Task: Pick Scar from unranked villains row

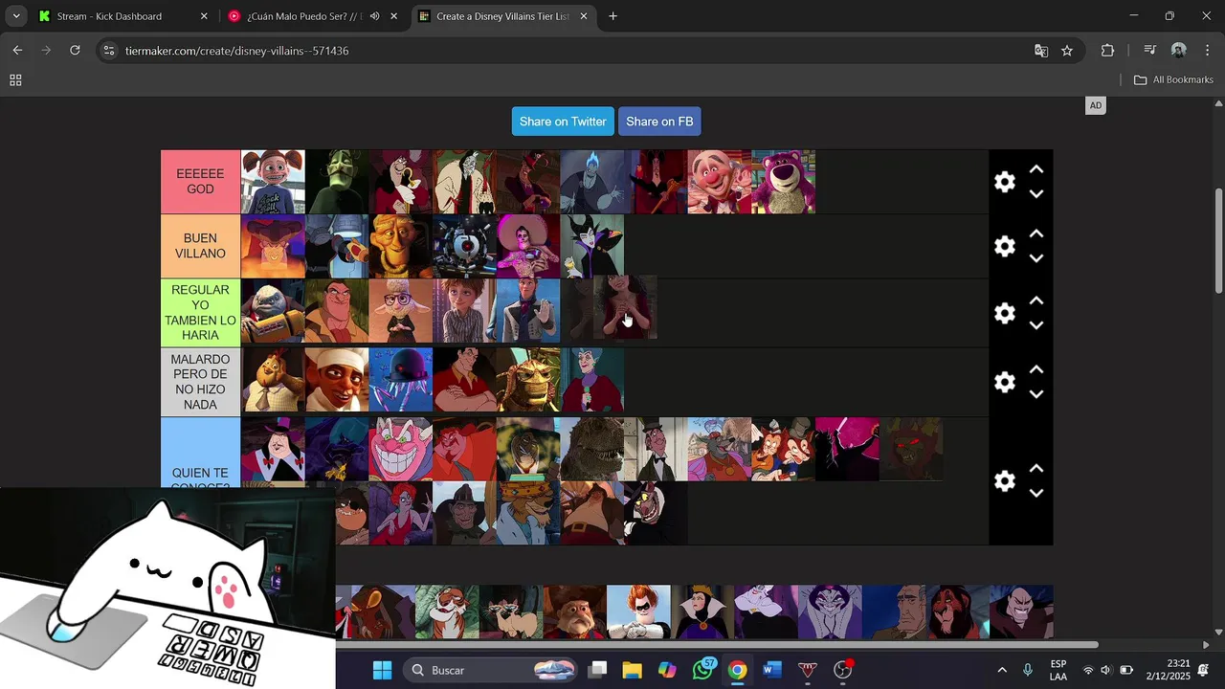Action: tap(957, 611)
